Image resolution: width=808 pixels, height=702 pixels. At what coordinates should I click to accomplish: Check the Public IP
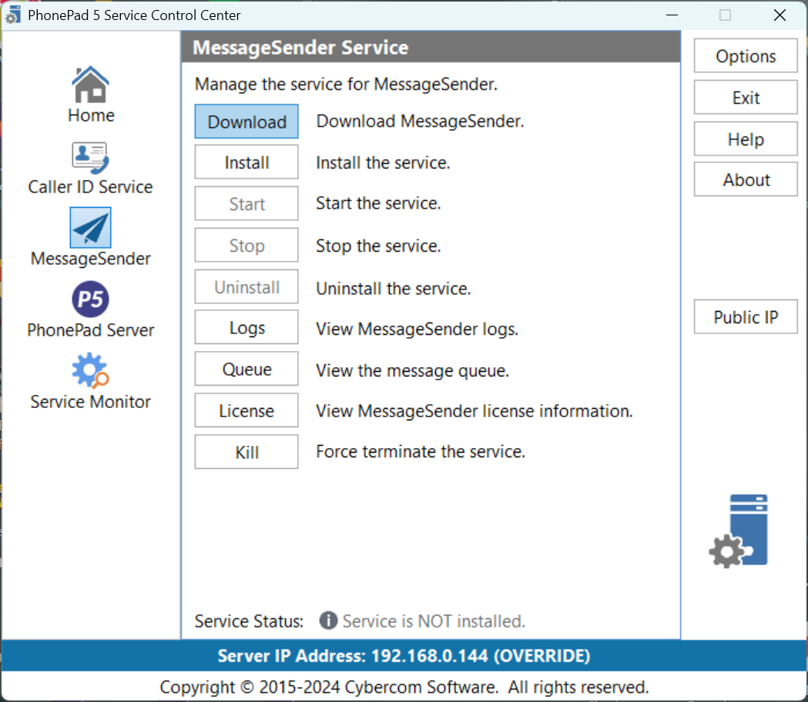point(746,317)
